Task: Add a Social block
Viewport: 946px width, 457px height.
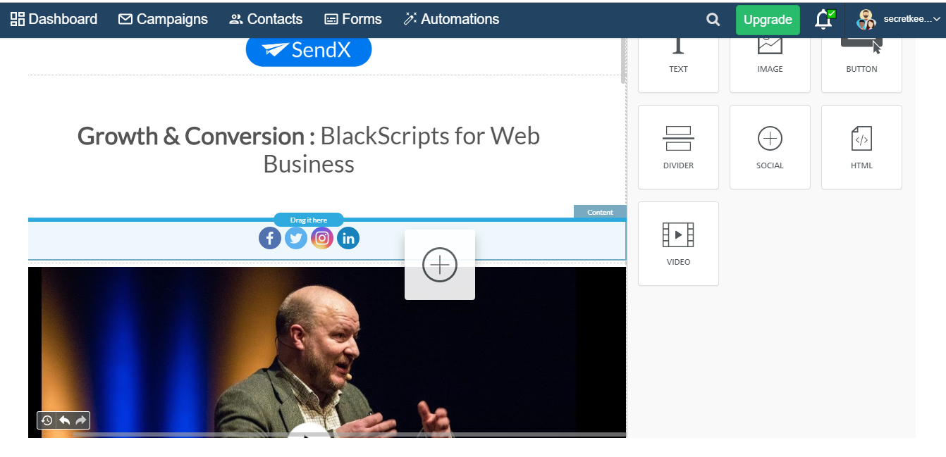Action: (770, 146)
